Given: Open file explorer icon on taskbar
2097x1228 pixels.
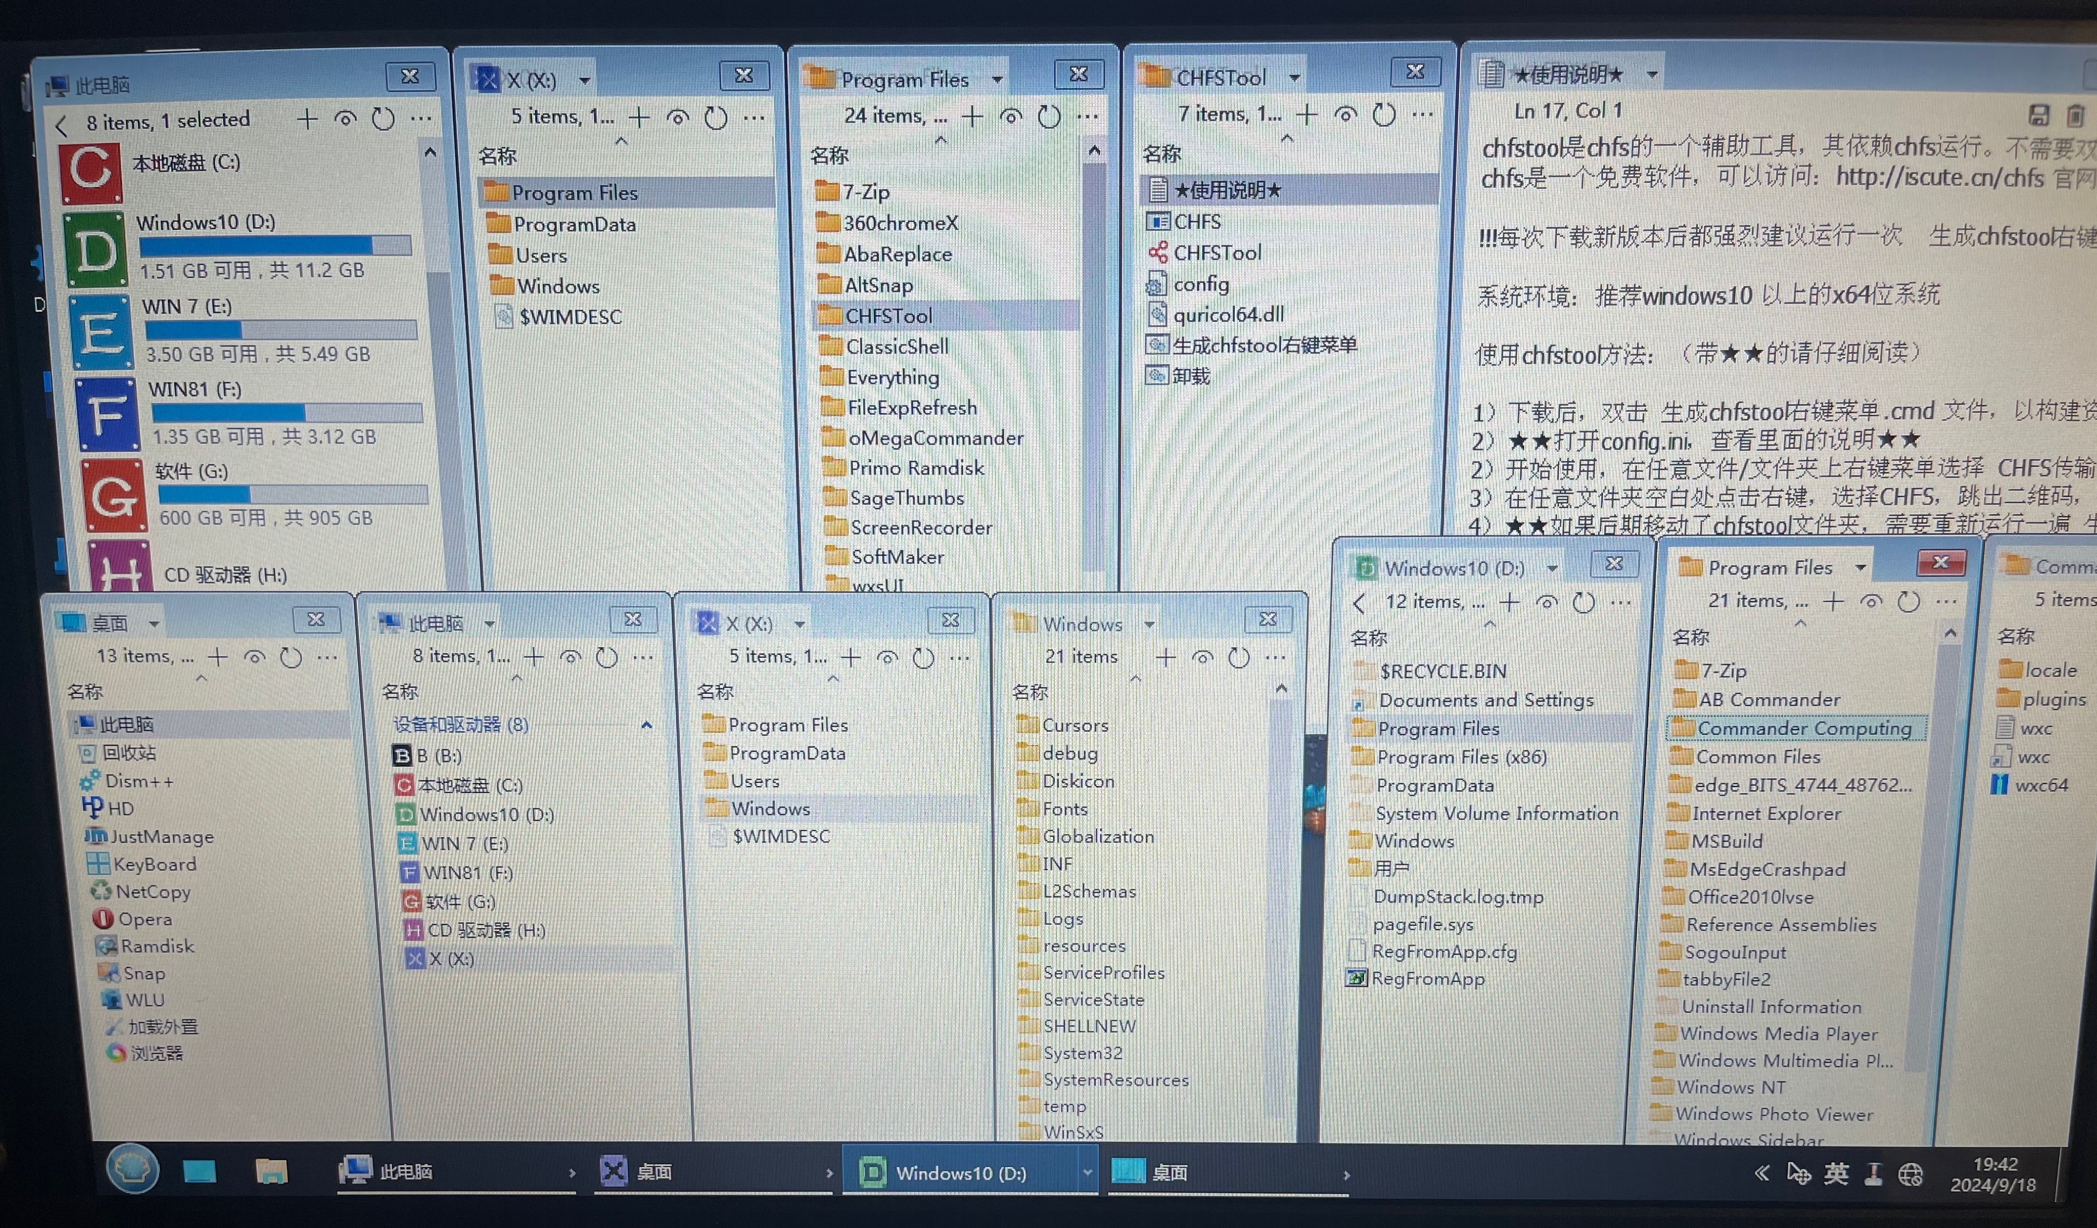Looking at the screenshot, I should click(x=271, y=1171).
